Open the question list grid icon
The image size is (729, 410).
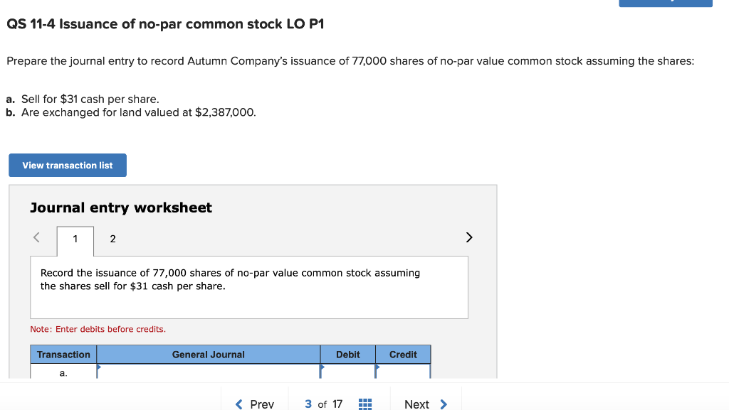(364, 404)
